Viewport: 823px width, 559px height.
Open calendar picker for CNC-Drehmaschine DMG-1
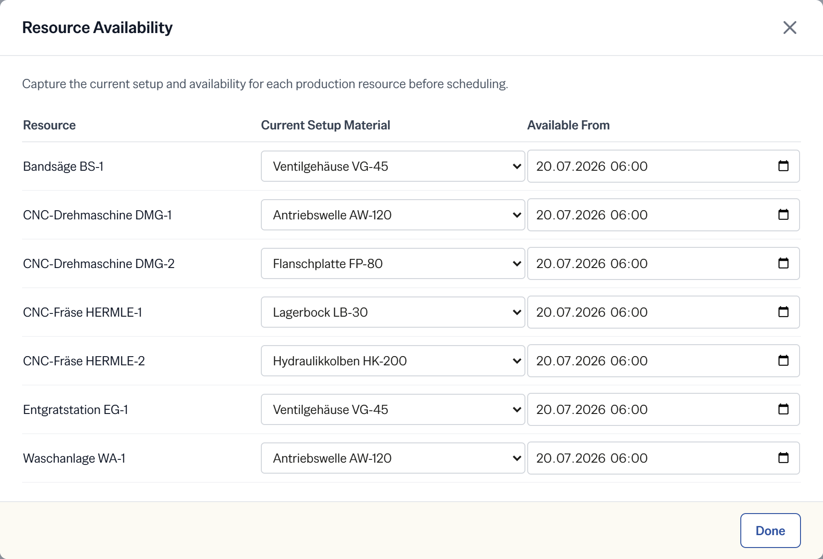point(784,214)
